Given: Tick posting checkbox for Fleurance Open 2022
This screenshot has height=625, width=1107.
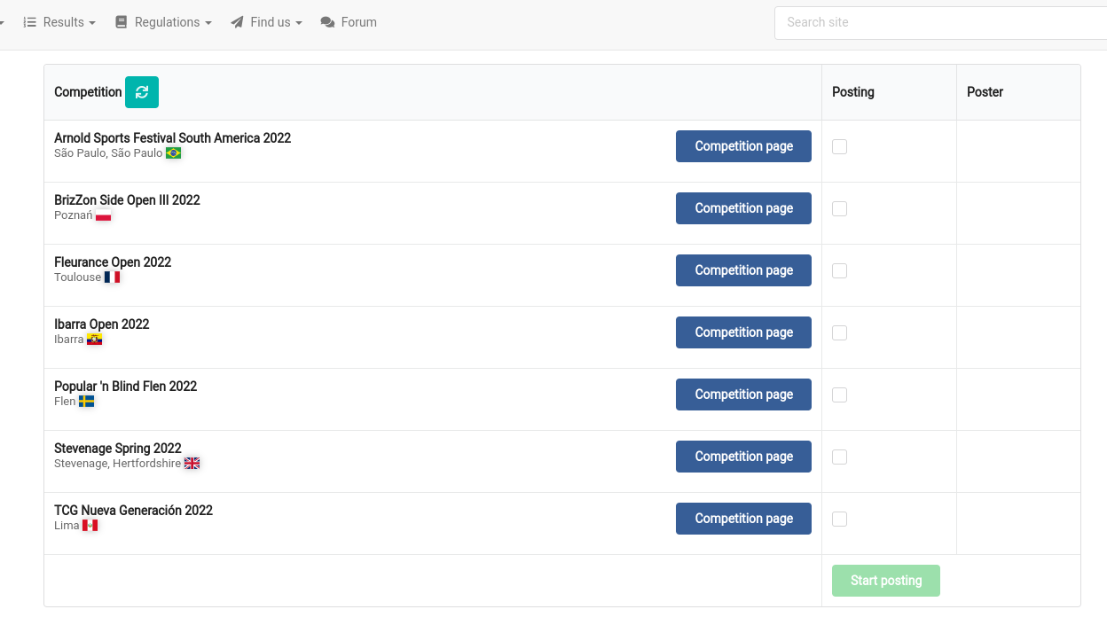Looking at the screenshot, I should (x=839, y=270).
